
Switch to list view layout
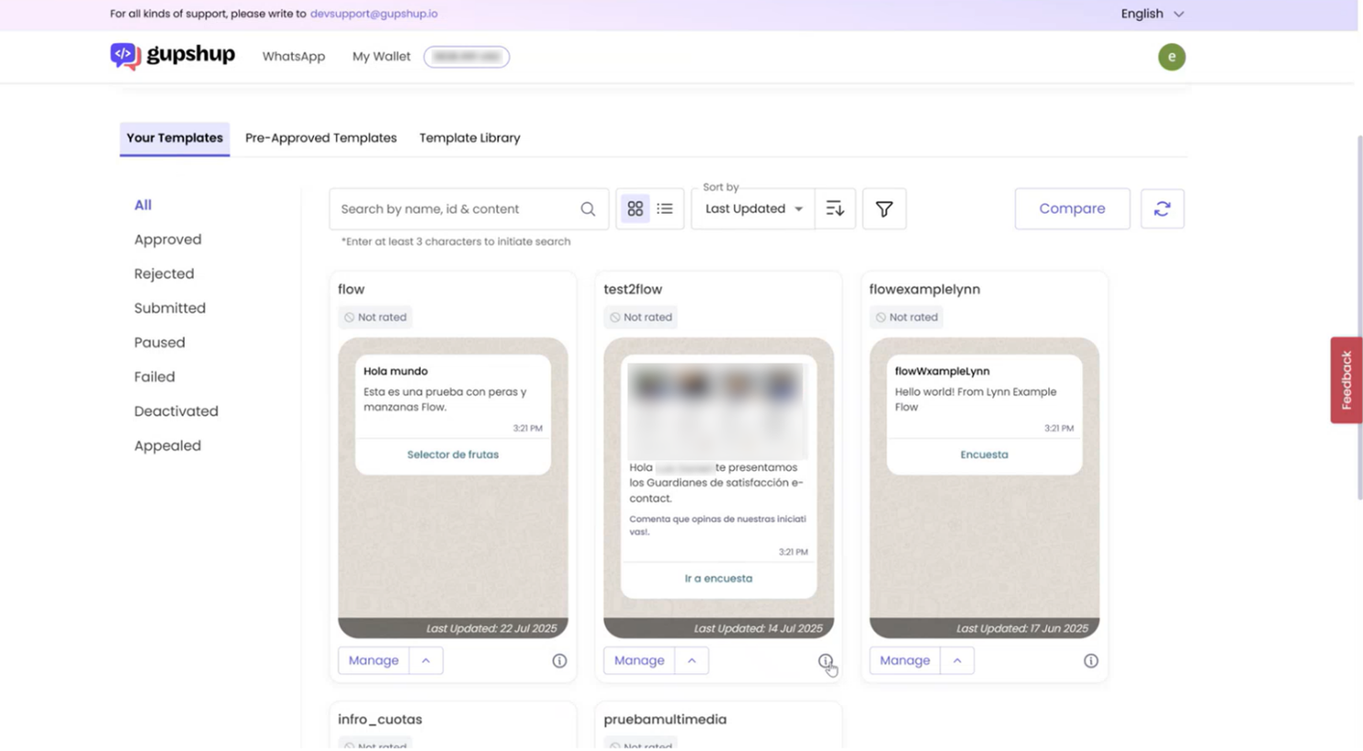pyautogui.click(x=665, y=209)
